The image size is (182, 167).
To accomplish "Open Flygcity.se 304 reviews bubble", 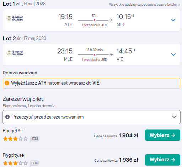I will 34,163.
